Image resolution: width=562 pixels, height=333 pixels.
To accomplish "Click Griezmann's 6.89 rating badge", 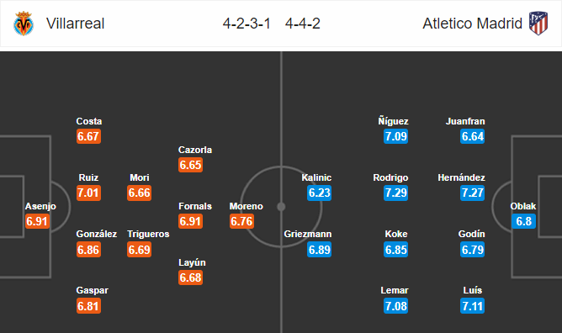I will [x=320, y=250].
